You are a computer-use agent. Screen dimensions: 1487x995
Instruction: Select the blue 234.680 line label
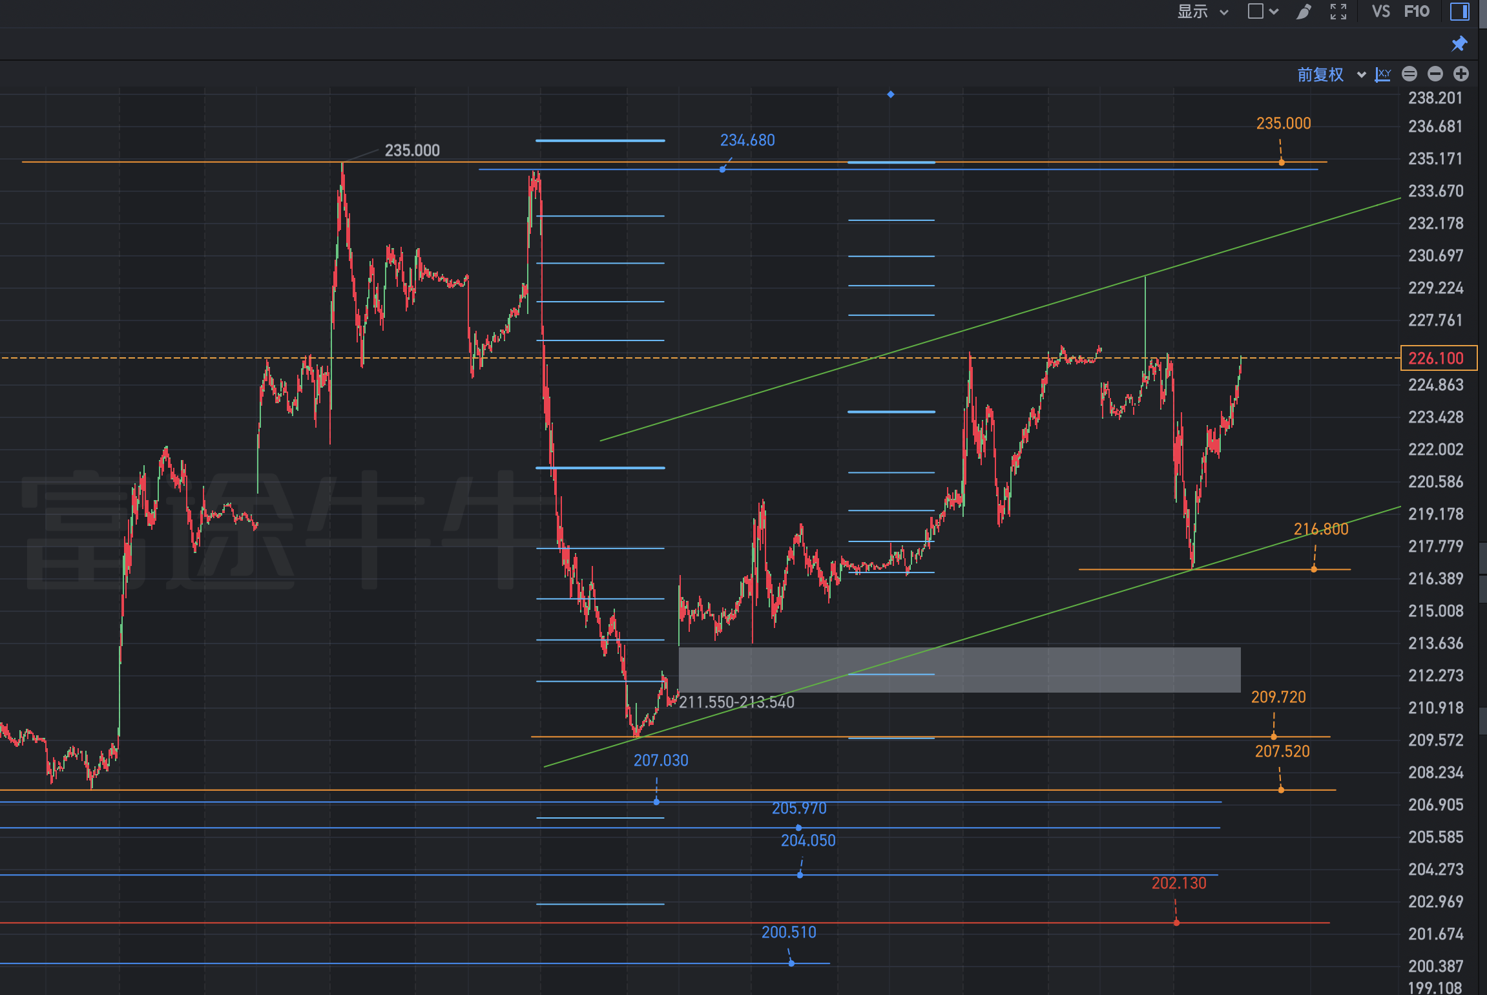click(x=747, y=140)
